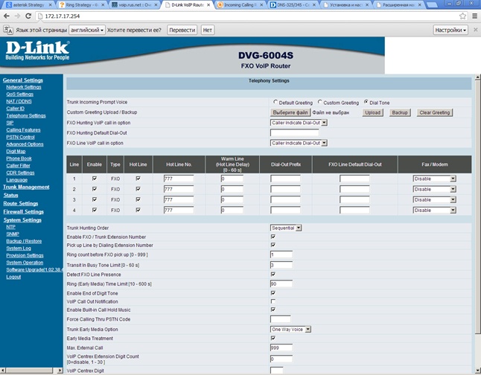The image size is (481, 375).
Task: Open 'Настройки' translate settings dropdown
Action: [450, 30]
